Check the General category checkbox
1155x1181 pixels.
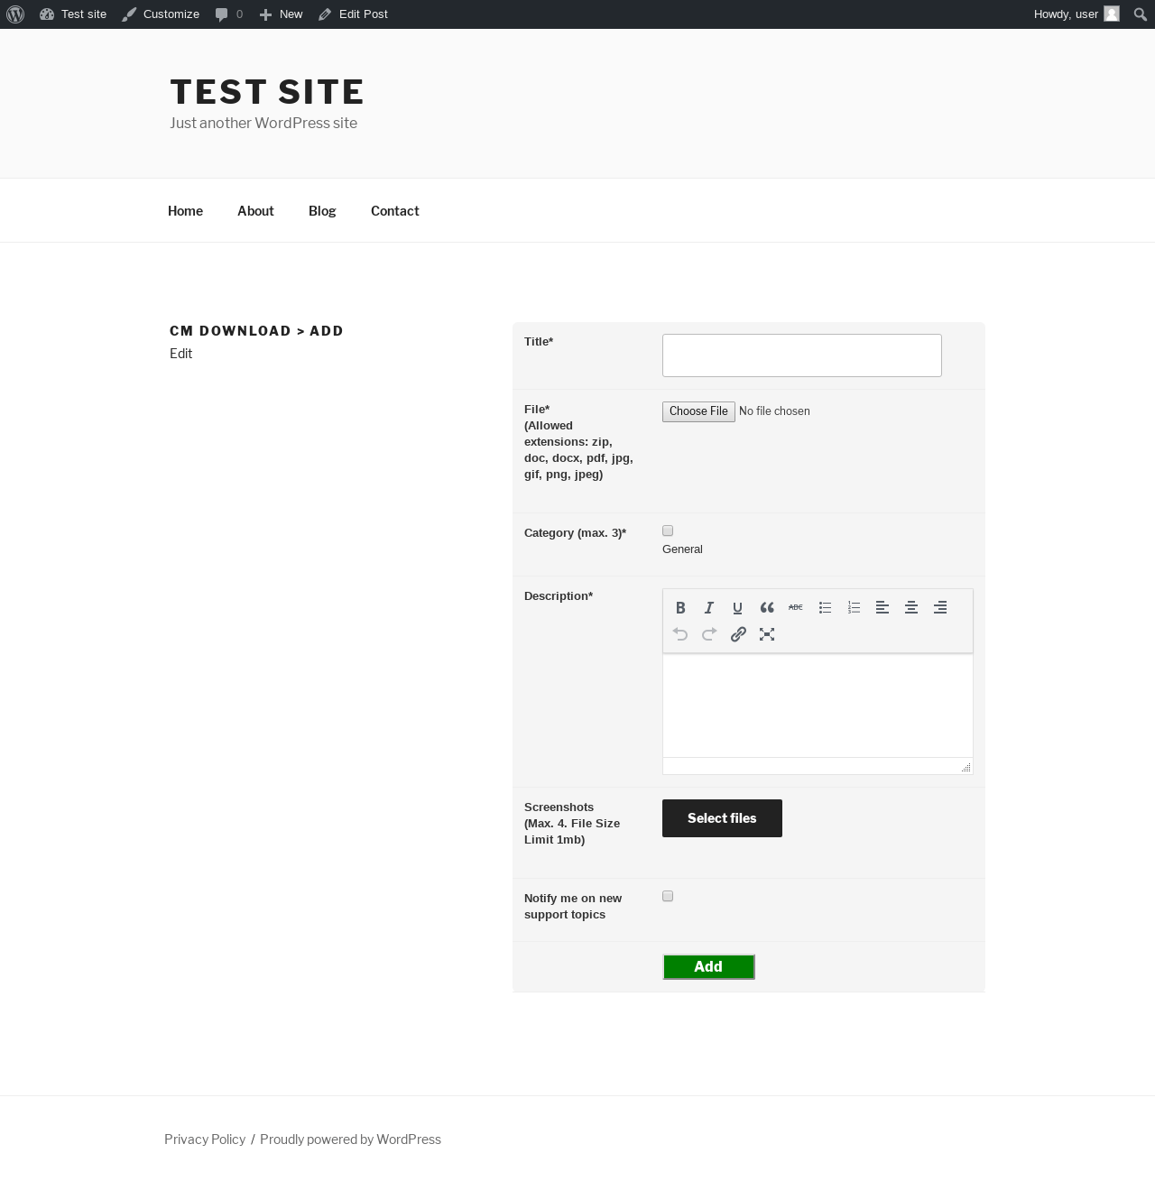[x=668, y=531]
